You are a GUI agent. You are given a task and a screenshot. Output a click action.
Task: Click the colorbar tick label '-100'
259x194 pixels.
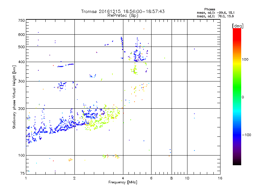247,135
